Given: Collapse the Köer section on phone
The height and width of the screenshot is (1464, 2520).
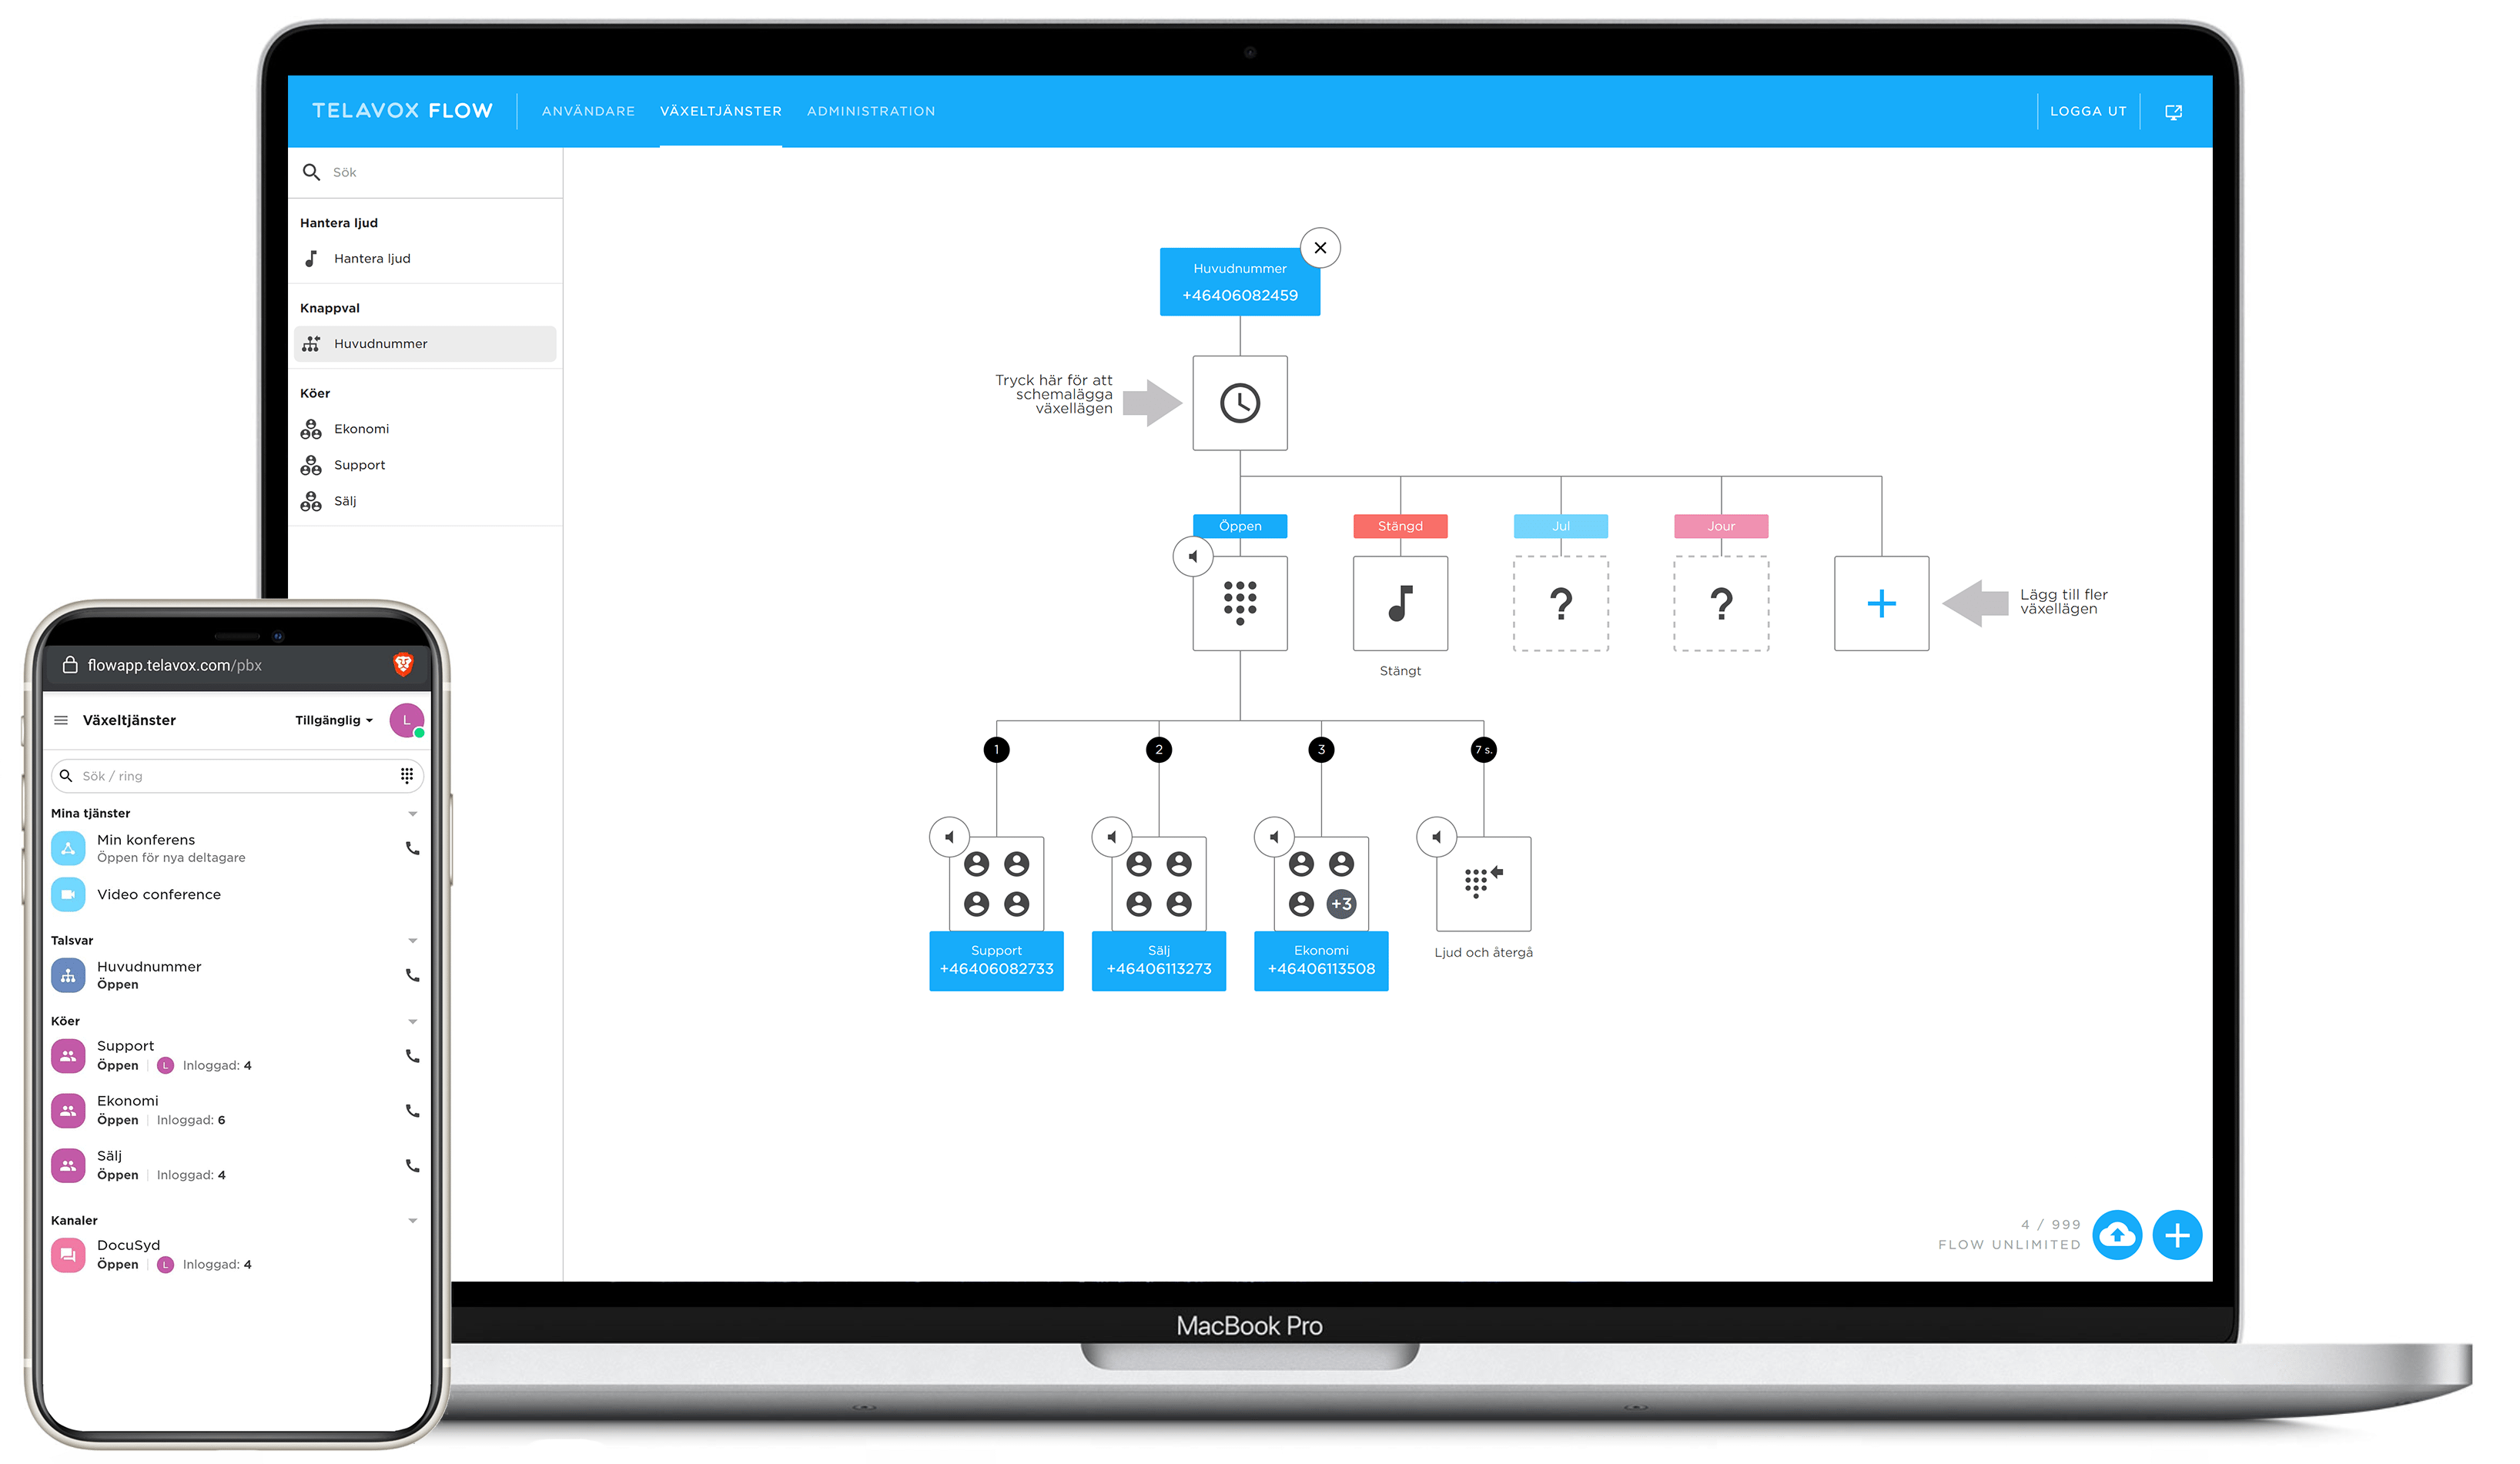Looking at the screenshot, I should pyautogui.click(x=413, y=1022).
